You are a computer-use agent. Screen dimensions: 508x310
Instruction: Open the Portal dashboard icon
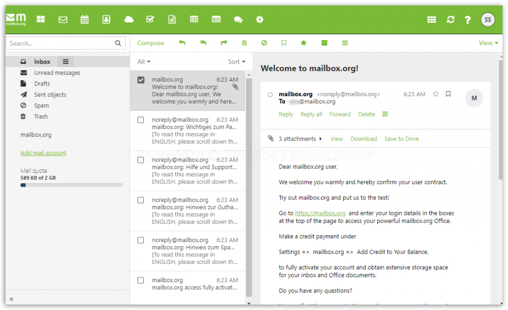pyautogui.click(x=41, y=19)
